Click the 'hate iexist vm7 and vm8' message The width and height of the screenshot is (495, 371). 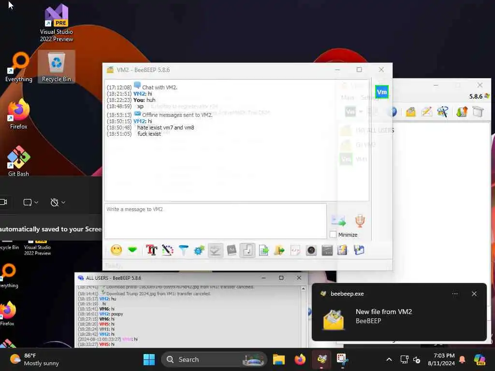click(166, 128)
